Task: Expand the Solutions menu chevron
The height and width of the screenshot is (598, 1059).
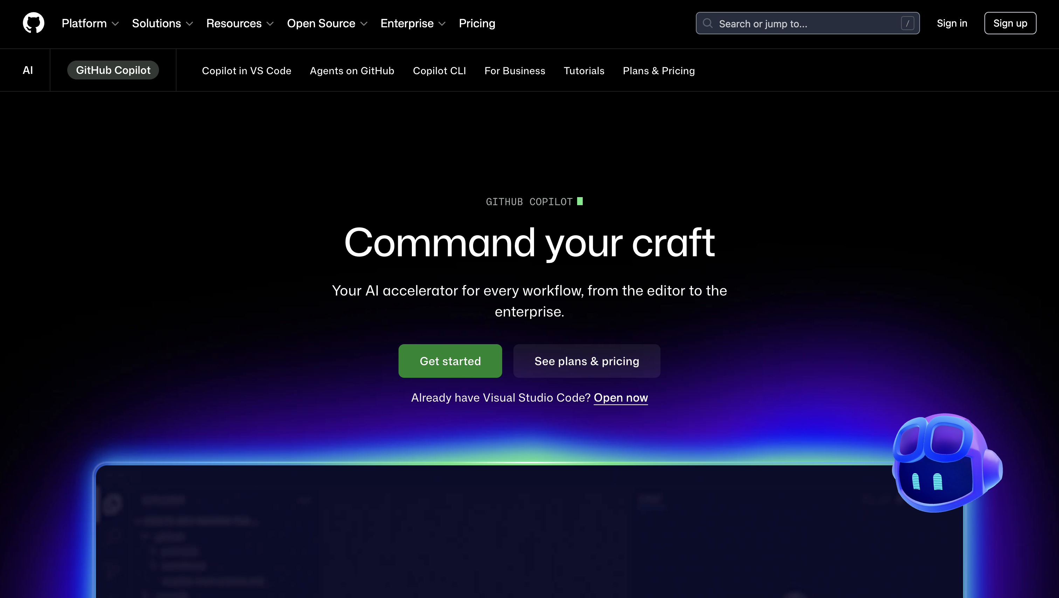Action: [189, 24]
